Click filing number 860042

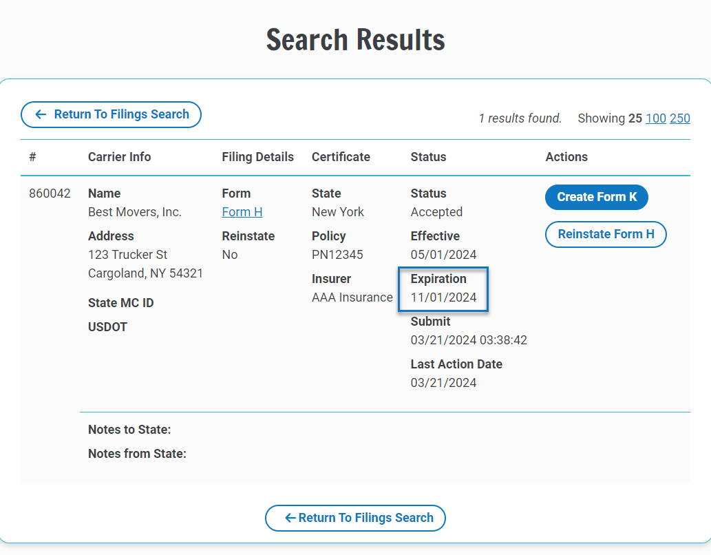coord(49,193)
